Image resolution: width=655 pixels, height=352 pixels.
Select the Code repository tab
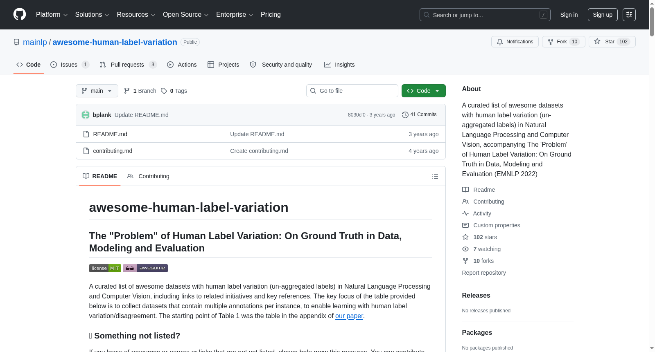coord(29,65)
